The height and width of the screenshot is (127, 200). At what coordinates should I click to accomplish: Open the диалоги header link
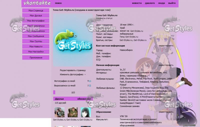pos(150,3)
